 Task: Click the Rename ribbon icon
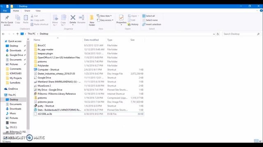click(81, 18)
